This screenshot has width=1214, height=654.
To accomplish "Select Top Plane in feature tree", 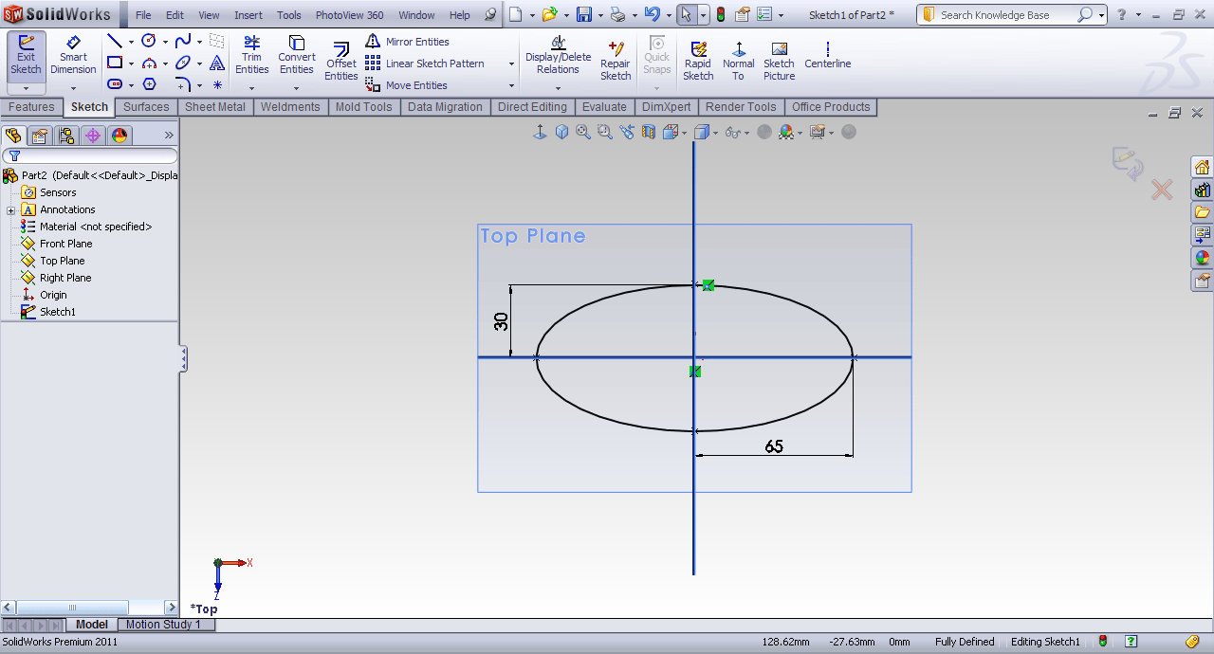I will (x=62, y=261).
